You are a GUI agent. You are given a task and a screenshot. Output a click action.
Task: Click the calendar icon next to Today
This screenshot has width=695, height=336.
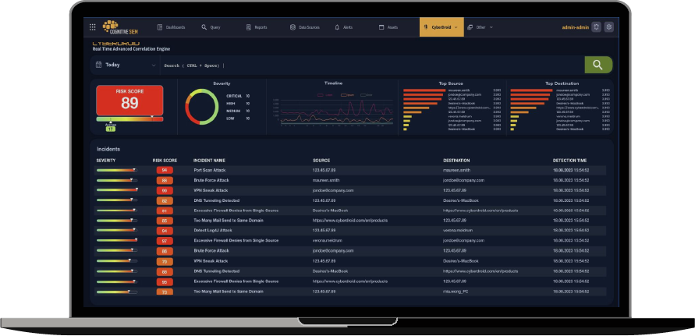(x=98, y=65)
